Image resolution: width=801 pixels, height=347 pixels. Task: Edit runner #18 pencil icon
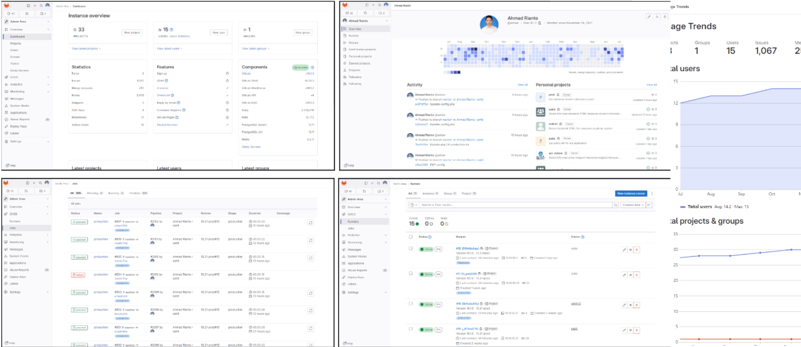(624, 250)
